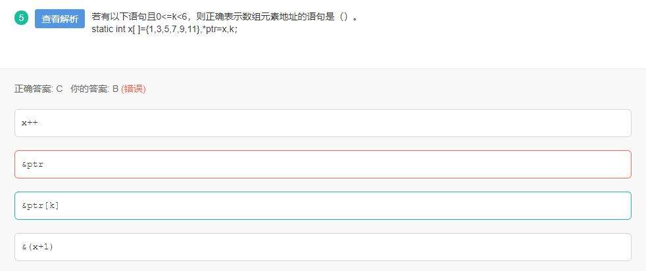Select the &(x+1) answer option
Viewport: 646px width, 271px height.
322,247
